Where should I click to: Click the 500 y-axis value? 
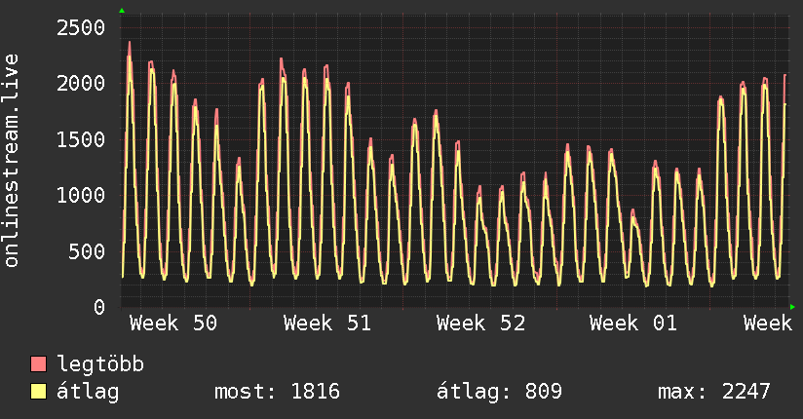point(86,251)
